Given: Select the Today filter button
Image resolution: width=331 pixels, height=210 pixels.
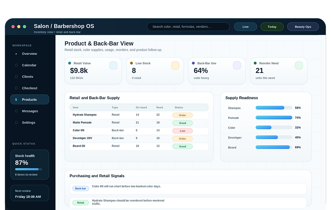Looking at the screenshot, I should pos(272,27).
